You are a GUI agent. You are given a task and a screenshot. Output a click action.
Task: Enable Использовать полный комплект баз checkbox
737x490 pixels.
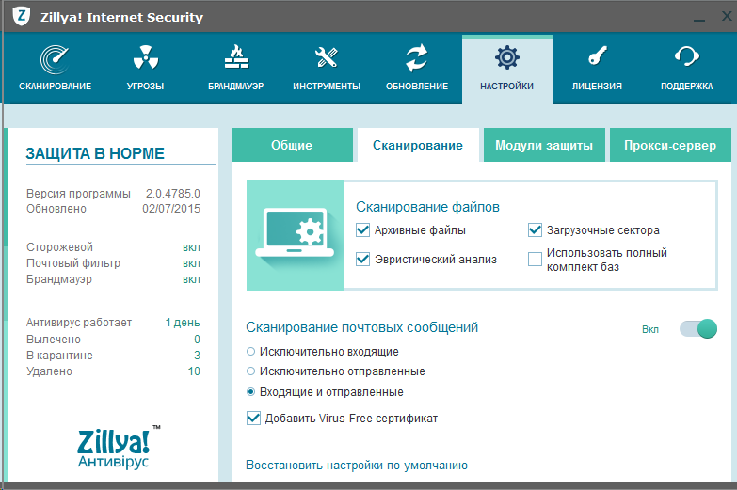(x=535, y=260)
